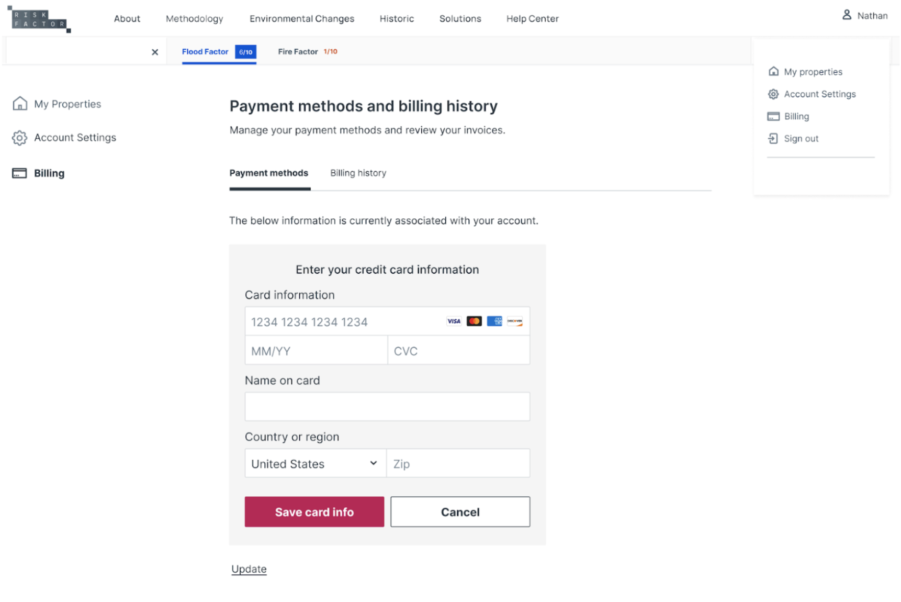Click the Name on card field
Viewport: 901px width, 602px height.
pos(387,406)
